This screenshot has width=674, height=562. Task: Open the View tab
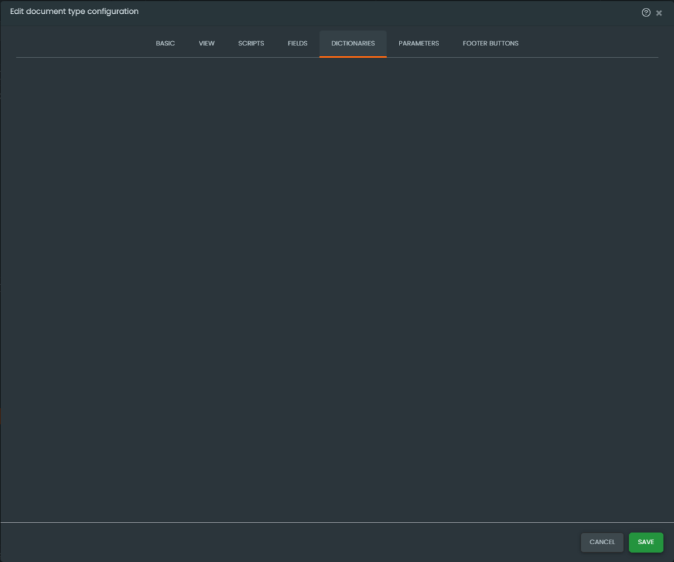207,43
